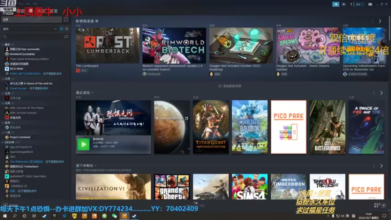This screenshot has height=220, width=391.
Task: Open the advanced filter settings icon
Action: coord(66,37)
